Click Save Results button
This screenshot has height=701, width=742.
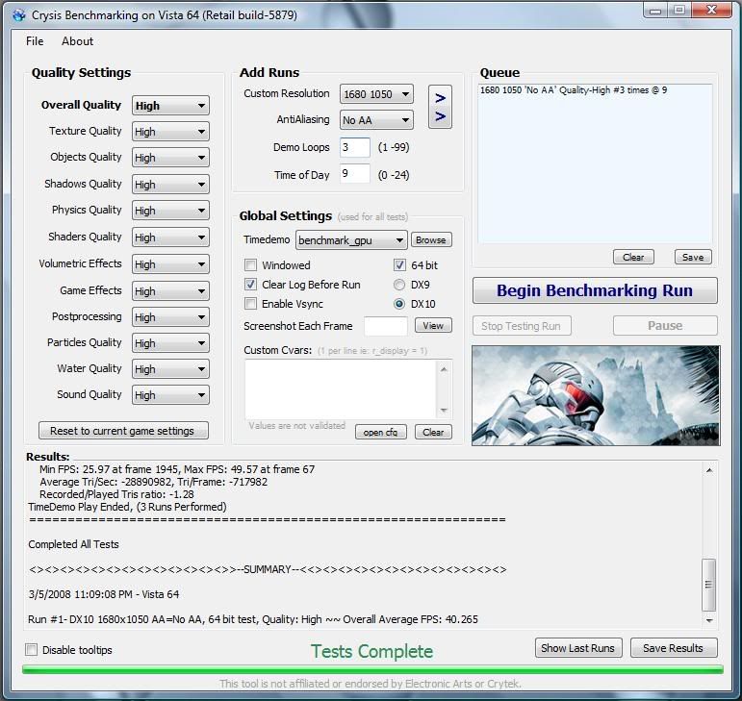[x=674, y=648]
